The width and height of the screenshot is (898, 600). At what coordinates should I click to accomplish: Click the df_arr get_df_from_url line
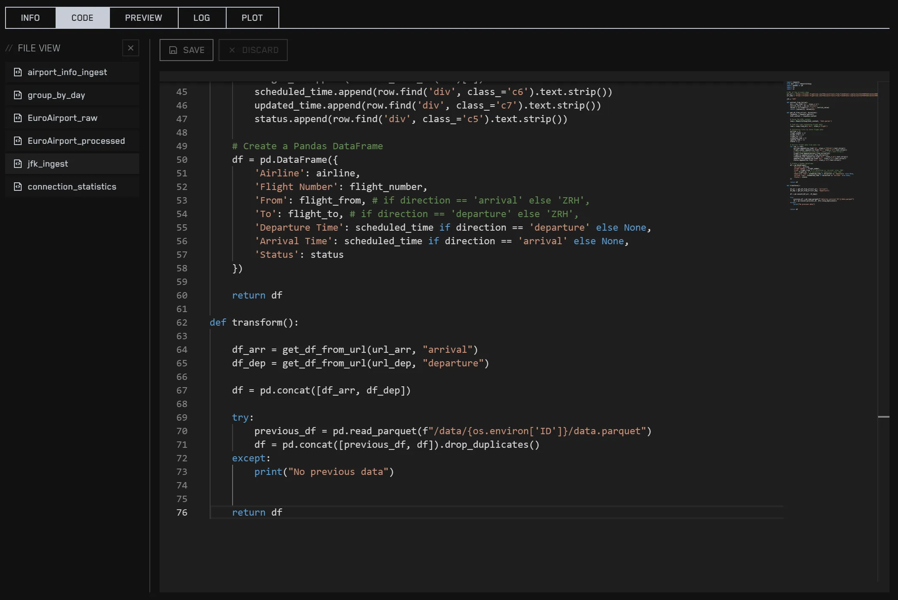click(x=355, y=349)
